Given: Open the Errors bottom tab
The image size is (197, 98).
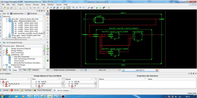Looking at the screenshot, I should tap(15, 90).
